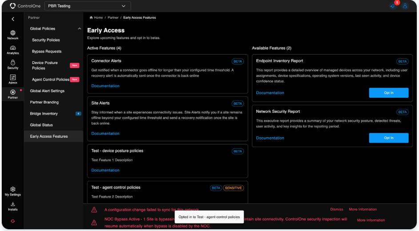Image resolution: width=419 pixels, height=231 pixels.
Task: Open Device Posture Policies
Action: [x=45, y=65]
